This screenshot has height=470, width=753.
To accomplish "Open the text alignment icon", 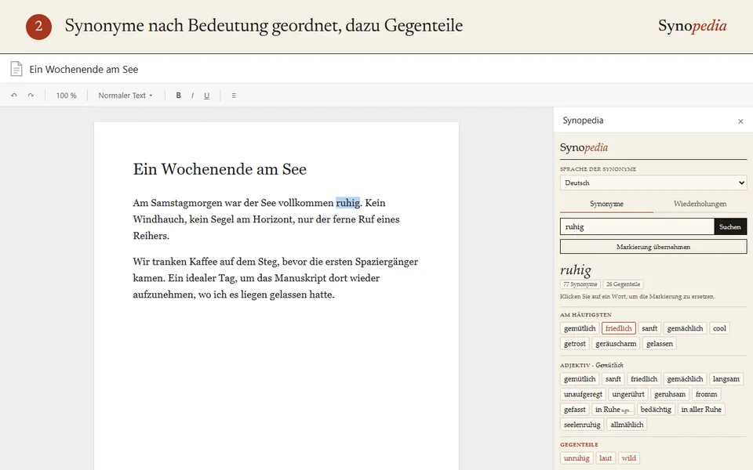I will coord(234,96).
